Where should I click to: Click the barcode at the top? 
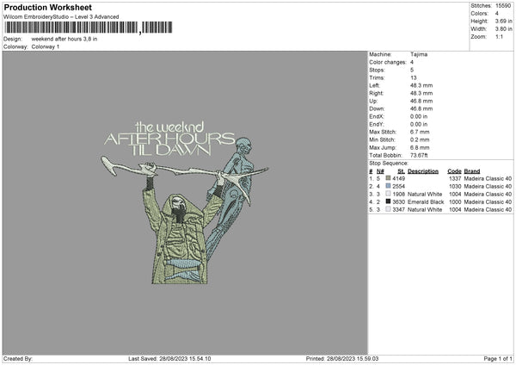[x=89, y=28]
